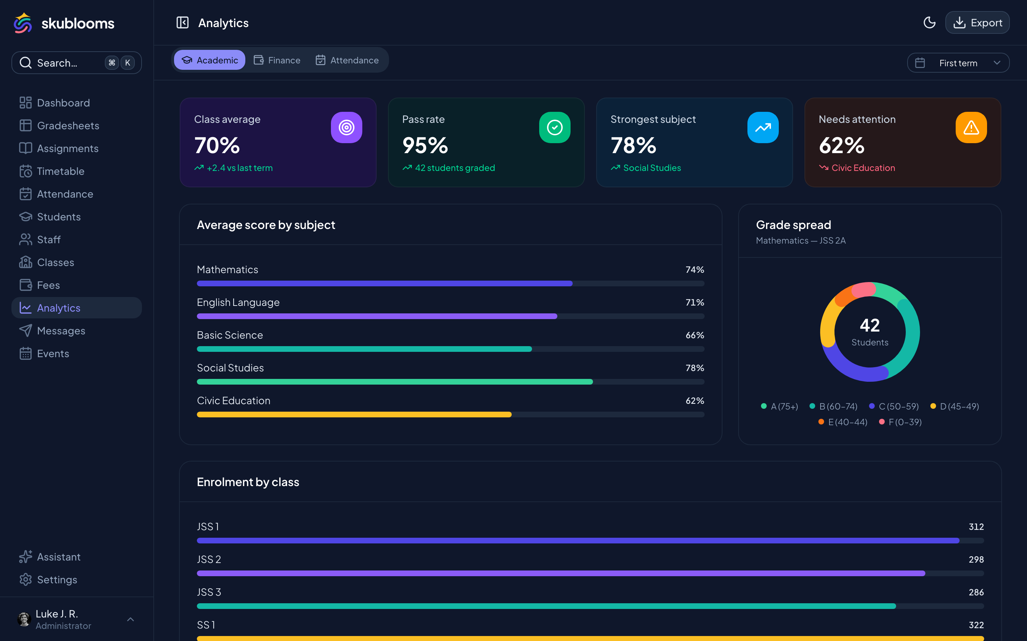Open the Attendance analytics tab
Image resolution: width=1027 pixels, height=641 pixels.
pyautogui.click(x=347, y=60)
